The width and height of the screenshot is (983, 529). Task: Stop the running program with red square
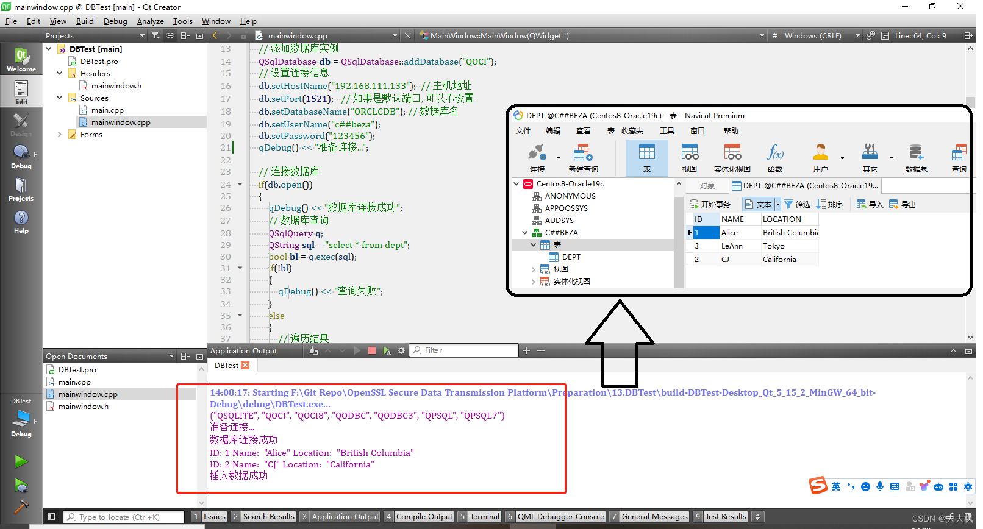372,350
